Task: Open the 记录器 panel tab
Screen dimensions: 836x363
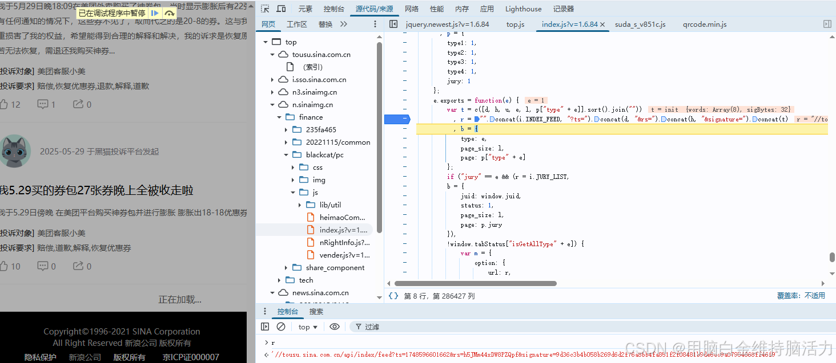Action: pyautogui.click(x=564, y=9)
